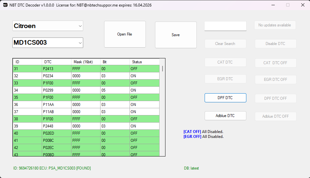Select the P2448 DTC cell
The image size is (310, 178).
pos(56,126)
